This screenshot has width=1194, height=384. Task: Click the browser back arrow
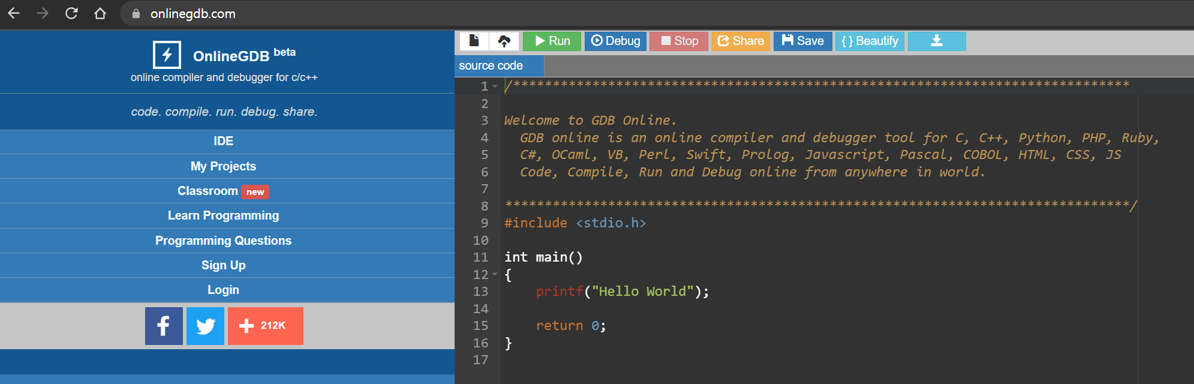(14, 13)
